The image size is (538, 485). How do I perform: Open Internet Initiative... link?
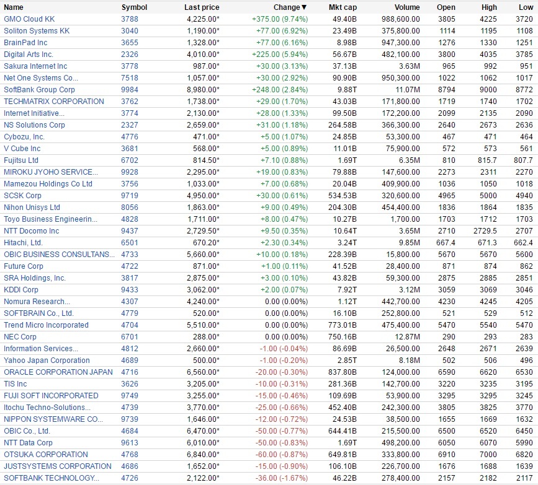click(34, 113)
